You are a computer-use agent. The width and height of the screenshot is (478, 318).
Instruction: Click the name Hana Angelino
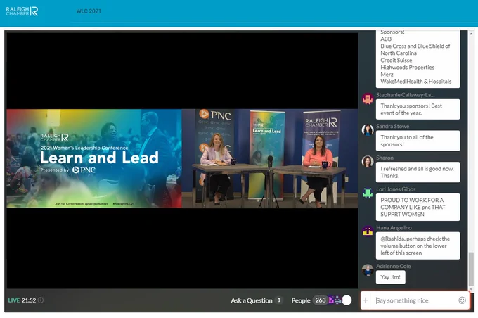tap(394, 228)
